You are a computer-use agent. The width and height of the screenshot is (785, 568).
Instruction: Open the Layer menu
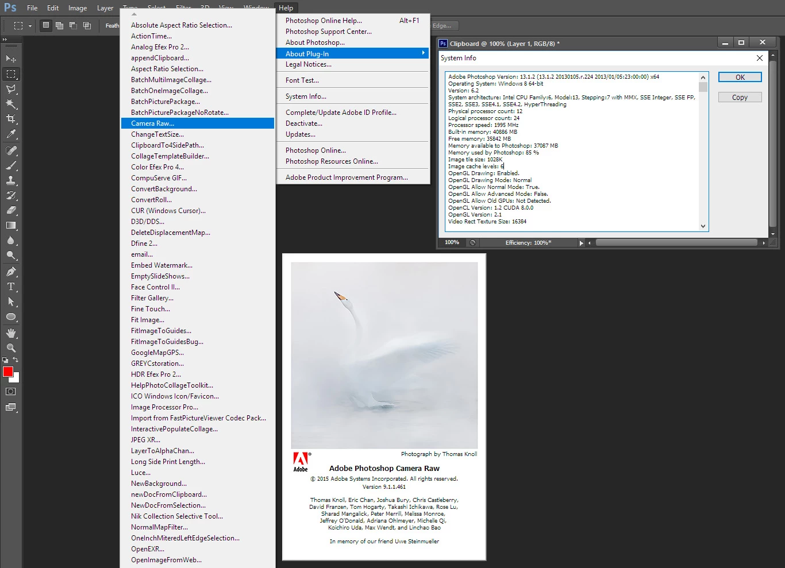pos(105,8)
